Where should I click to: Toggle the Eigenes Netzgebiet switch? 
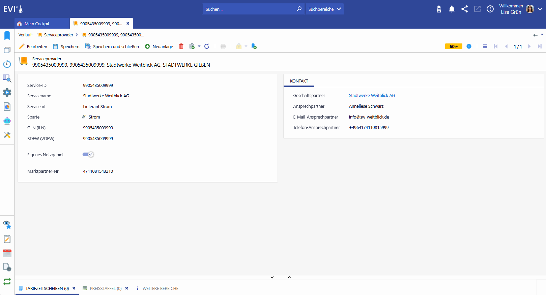coord(88,155)
